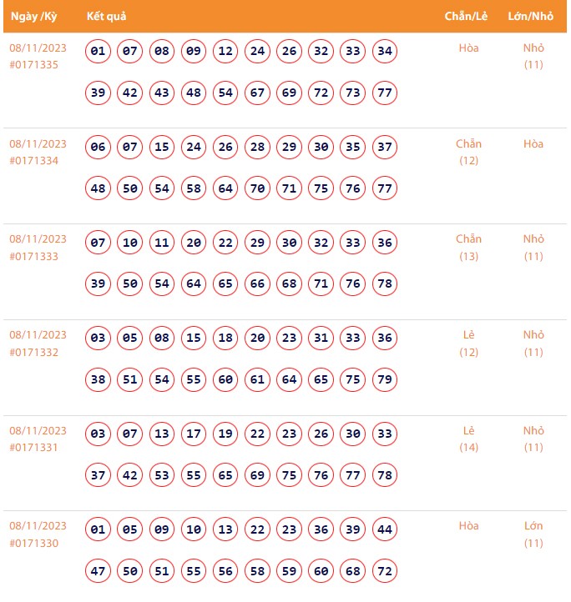The height and width of the screenshot is (602, 571).
Task: Pick ball 79 in draw #0171332
Action: [385, 380]
